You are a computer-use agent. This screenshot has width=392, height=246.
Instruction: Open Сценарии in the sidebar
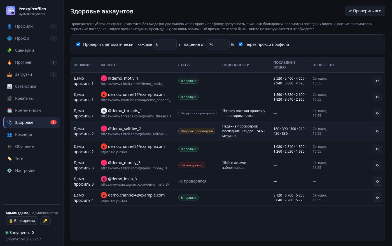(x=32, y=50)
